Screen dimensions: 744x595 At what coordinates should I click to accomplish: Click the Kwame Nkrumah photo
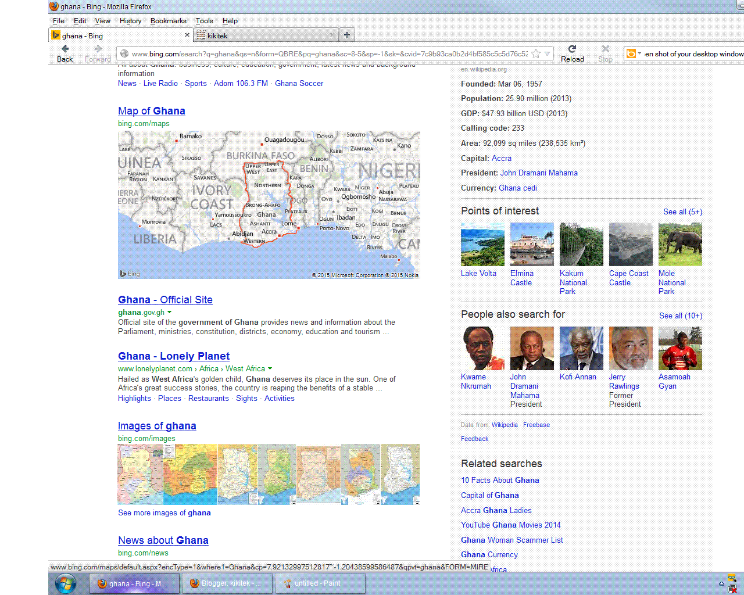tap(482, 348)
